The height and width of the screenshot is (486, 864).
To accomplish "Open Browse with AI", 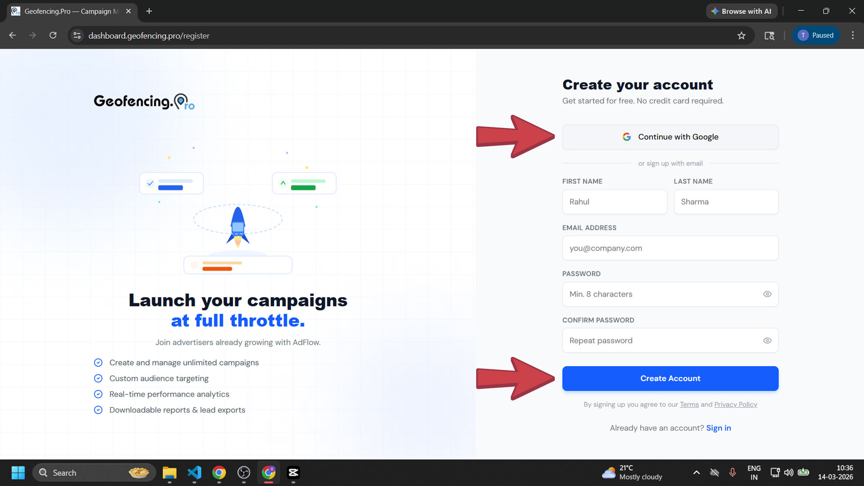I will [x=742, y=11].
